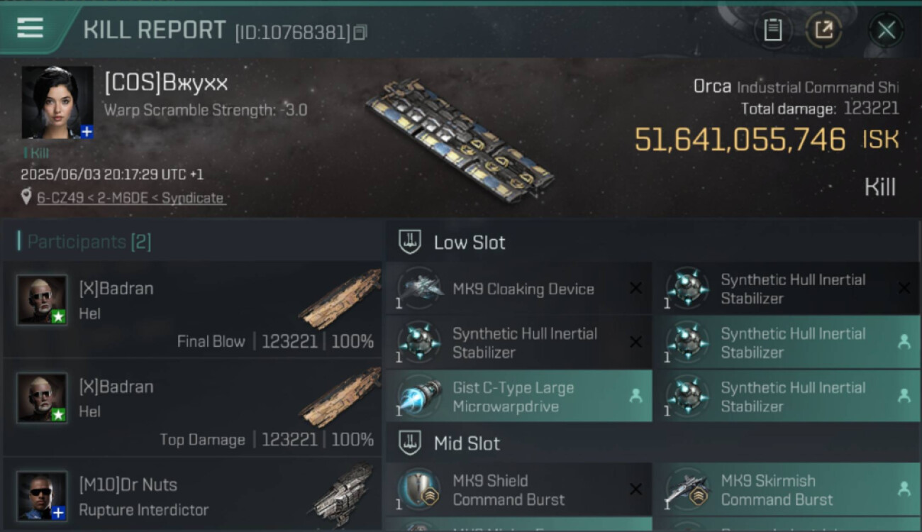Open Dr Nuts pilot portrait

click(43, 495)
